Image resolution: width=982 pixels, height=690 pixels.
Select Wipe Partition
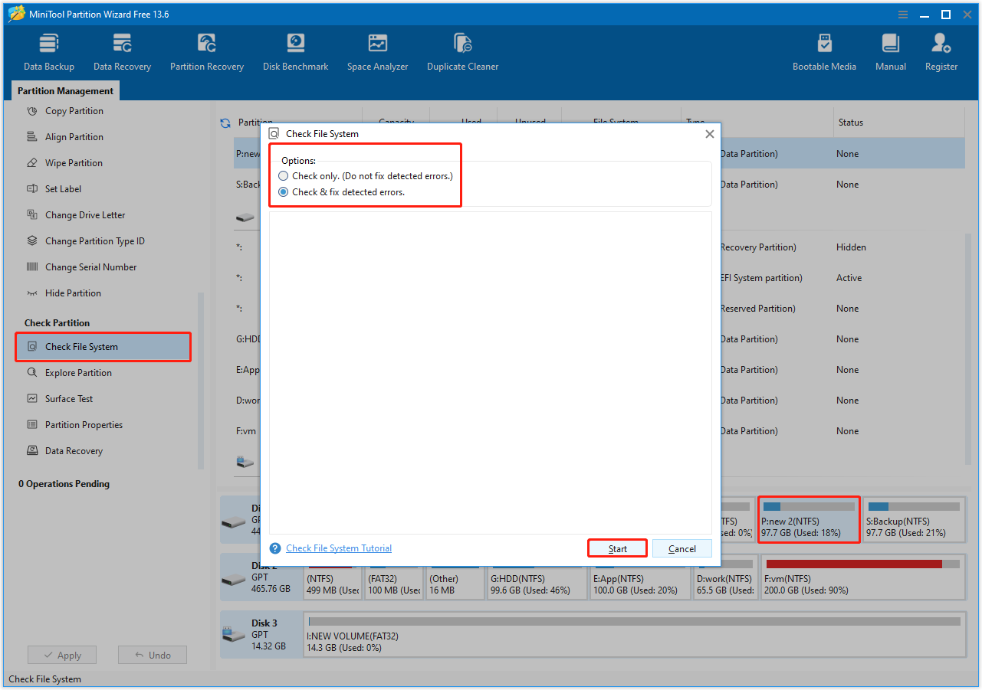tap(74, 163)
